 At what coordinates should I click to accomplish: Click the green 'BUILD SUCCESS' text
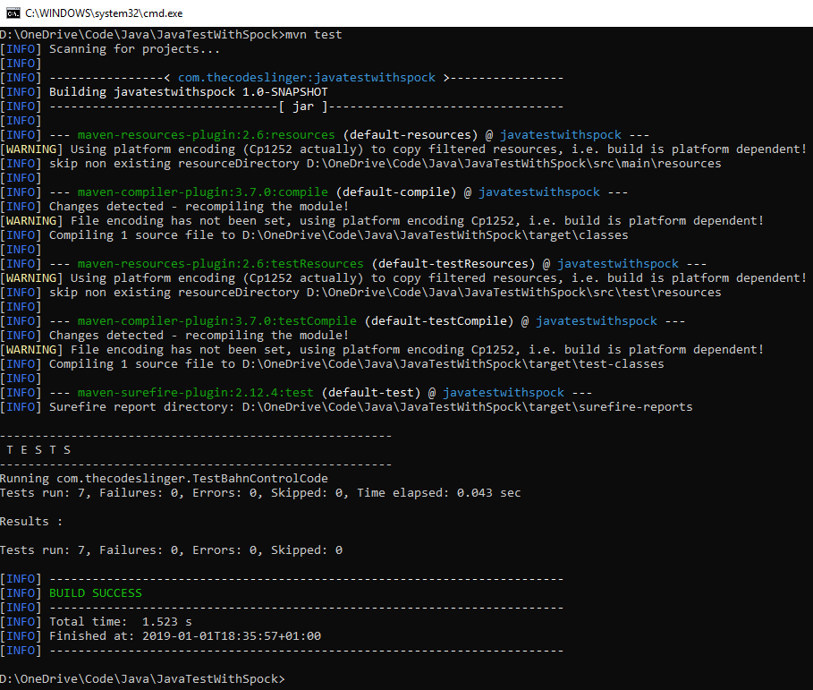[96, 593]
